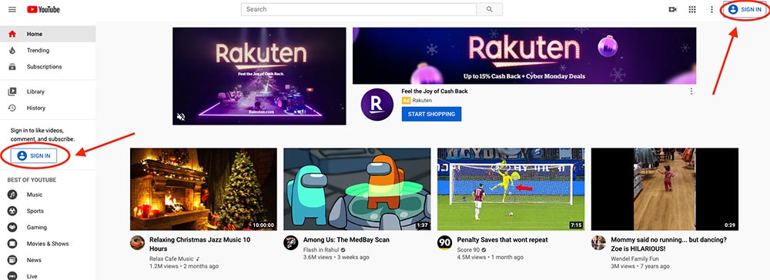Click the Rakuten banner image
Screen dimensions: 770x280
click(524, 56)
